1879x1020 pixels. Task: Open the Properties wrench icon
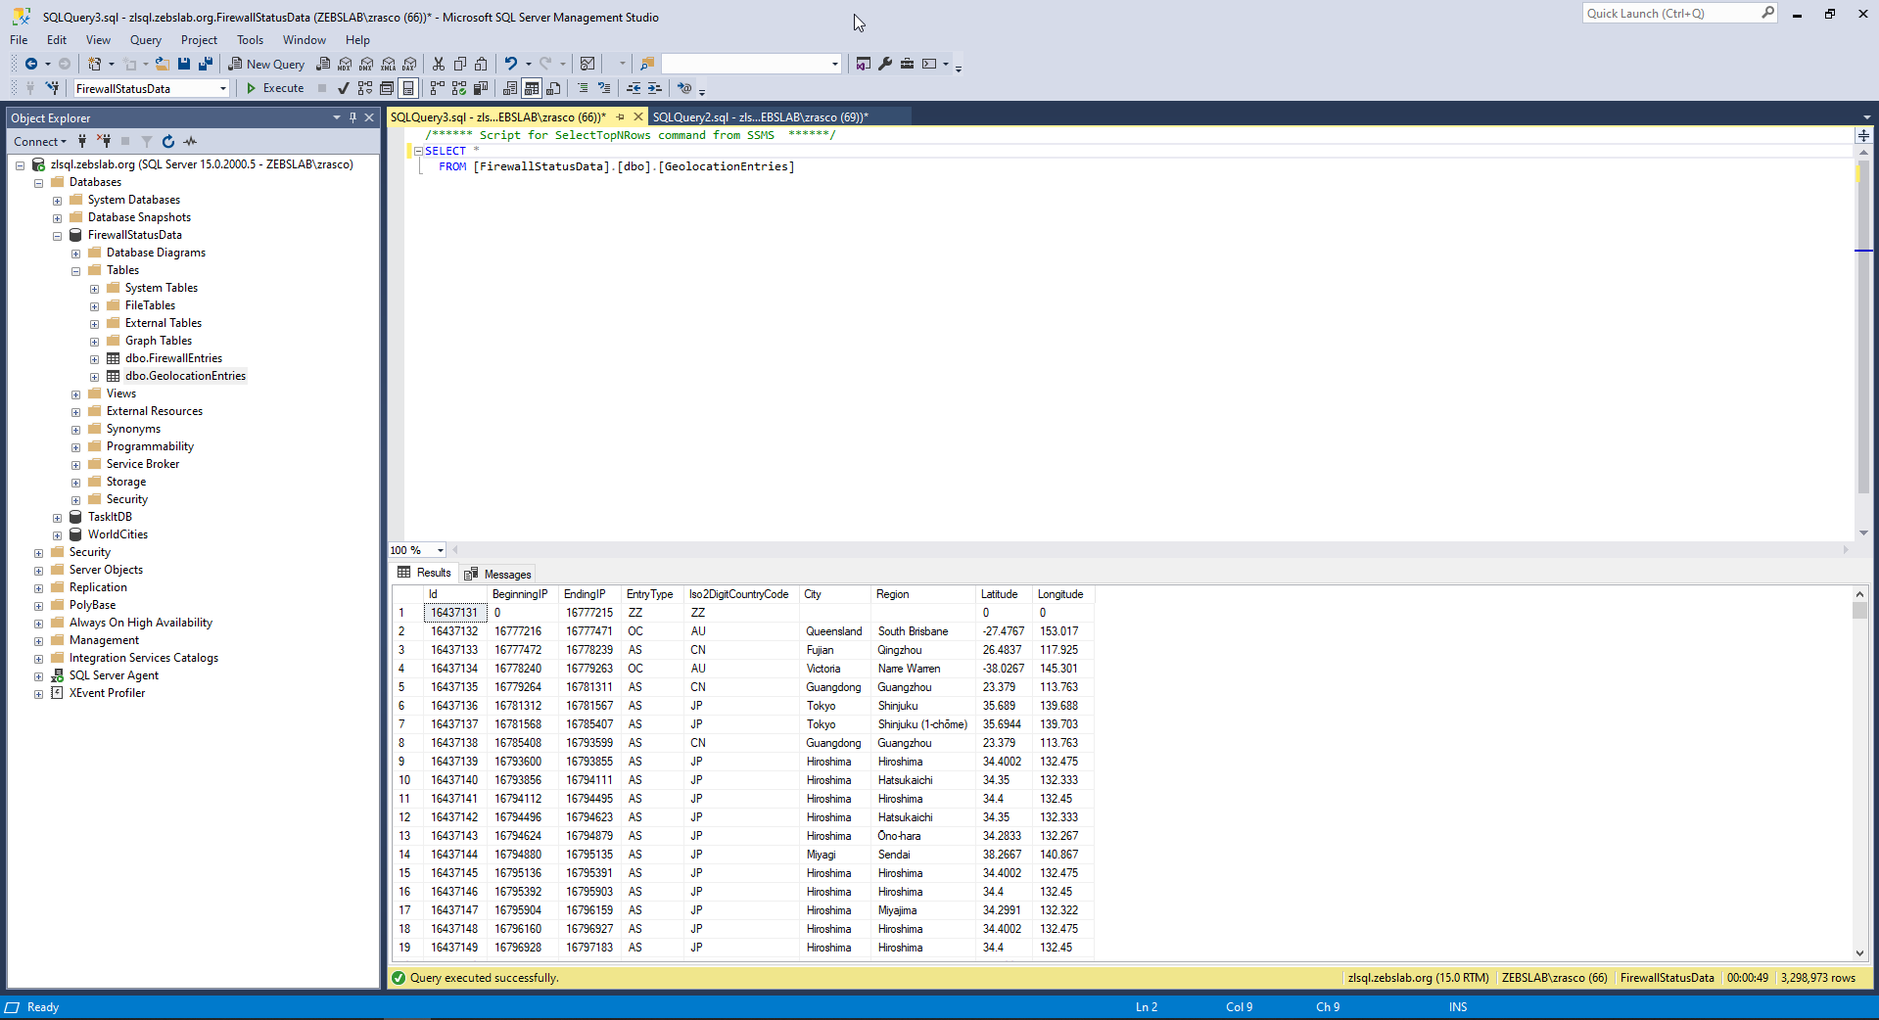tap(885, 64)
